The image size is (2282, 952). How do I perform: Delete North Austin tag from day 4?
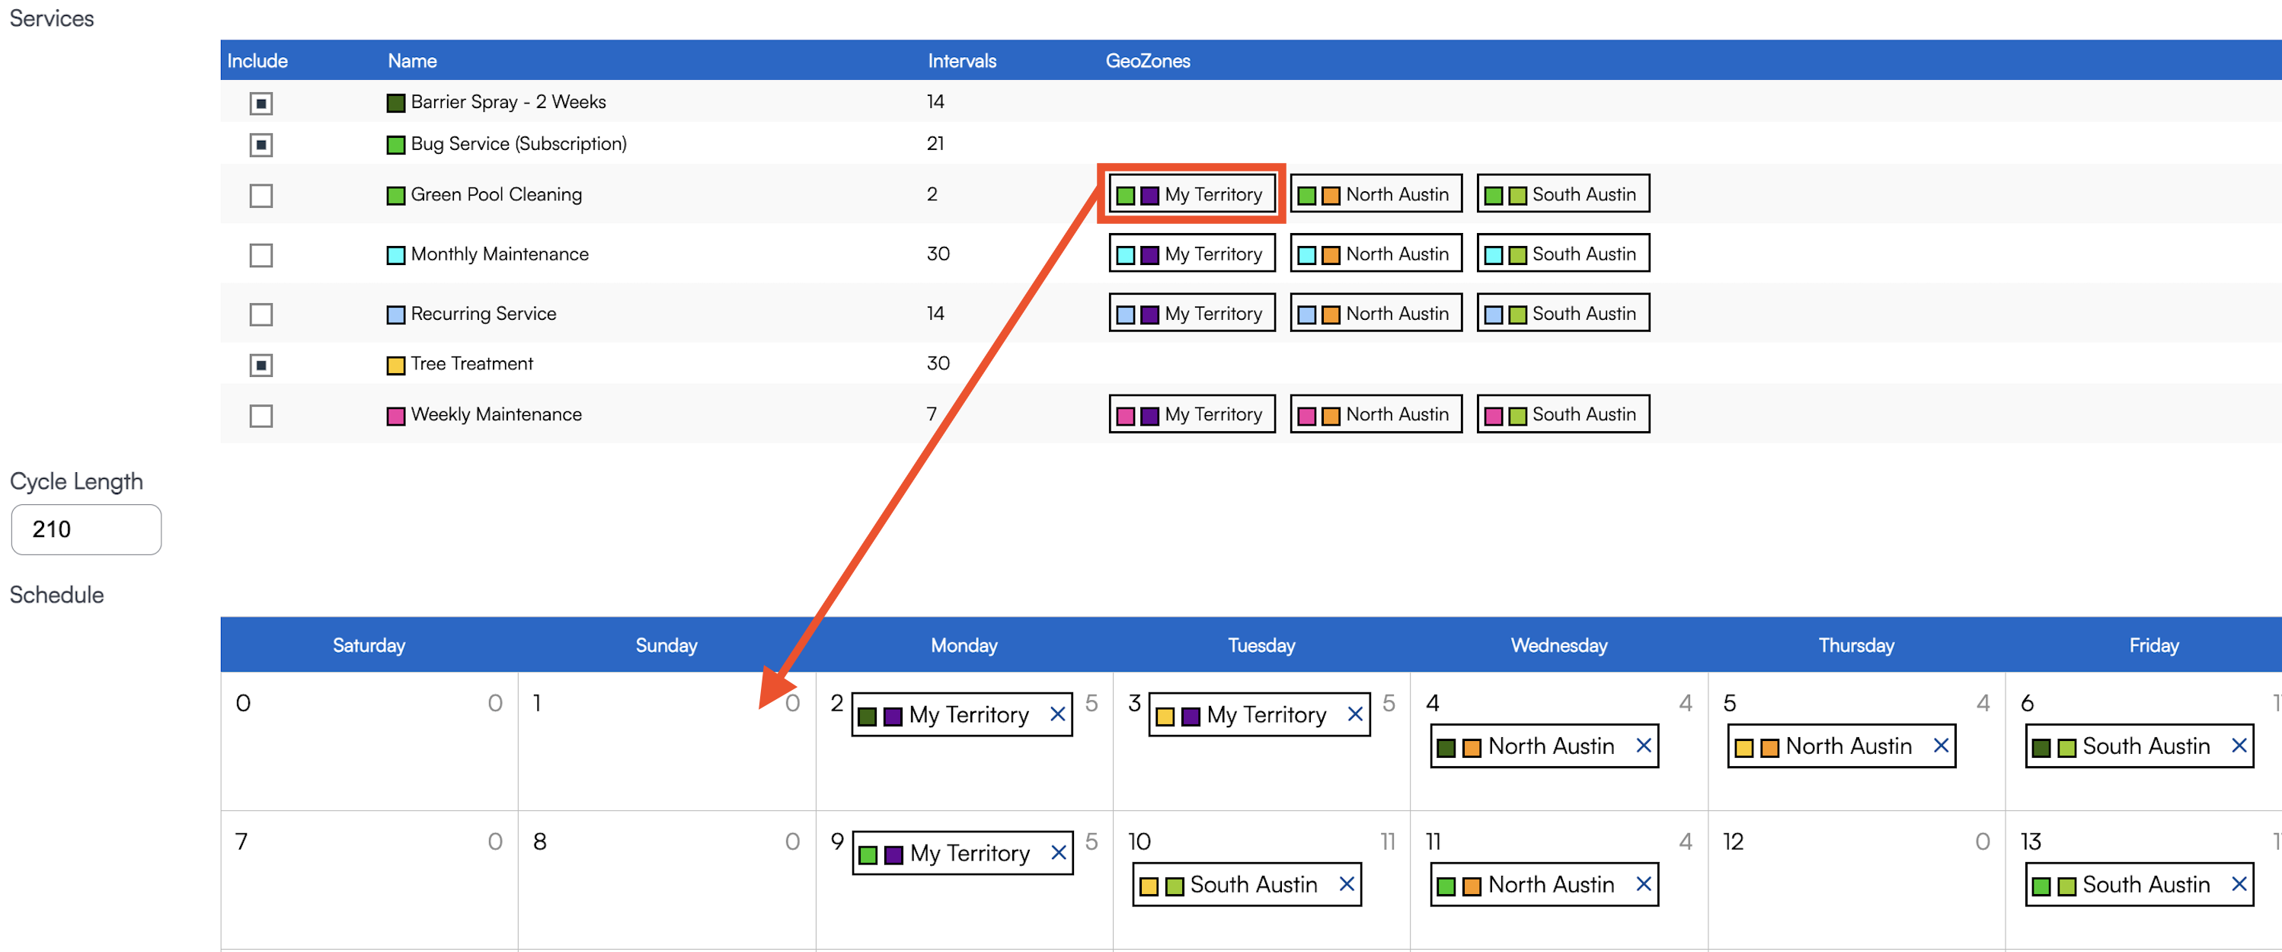(1643, 746)
